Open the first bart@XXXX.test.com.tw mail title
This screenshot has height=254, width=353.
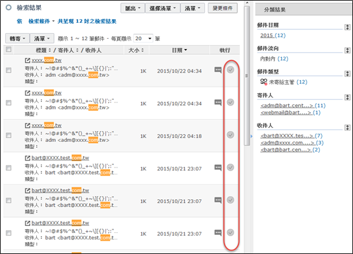60,158
